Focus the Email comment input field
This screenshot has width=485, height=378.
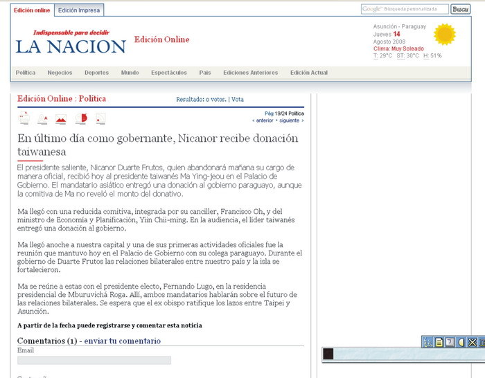[x=94, y=361]
